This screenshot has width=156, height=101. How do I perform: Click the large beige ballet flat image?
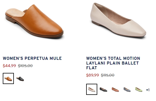click(x=118, y=20)
